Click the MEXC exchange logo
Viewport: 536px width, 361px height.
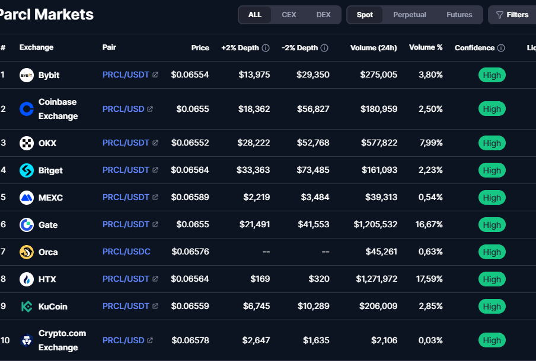click(x=27, y=198)
